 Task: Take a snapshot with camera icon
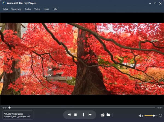pos(102,115)
